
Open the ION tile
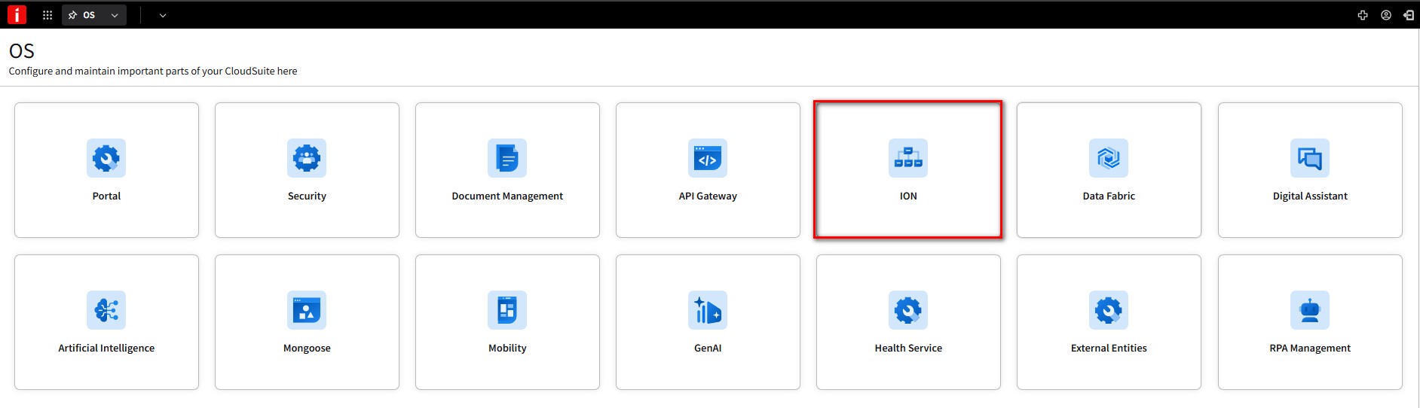[907, 170]
